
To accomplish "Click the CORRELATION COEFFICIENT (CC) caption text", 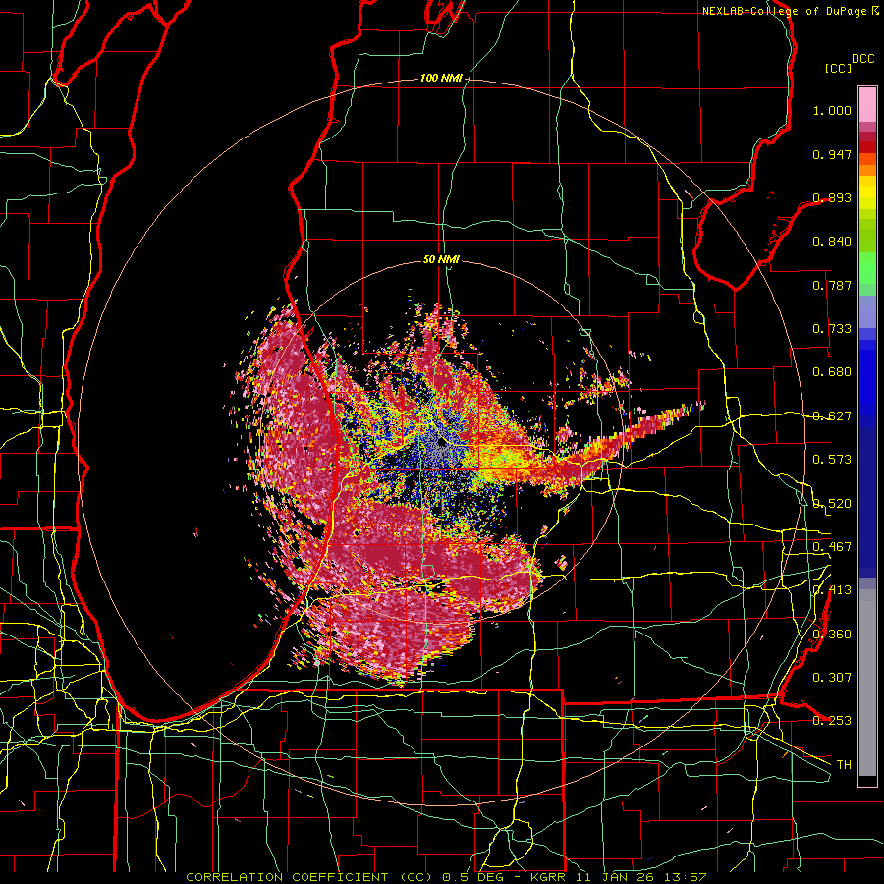I will click(x=311, y=877).
